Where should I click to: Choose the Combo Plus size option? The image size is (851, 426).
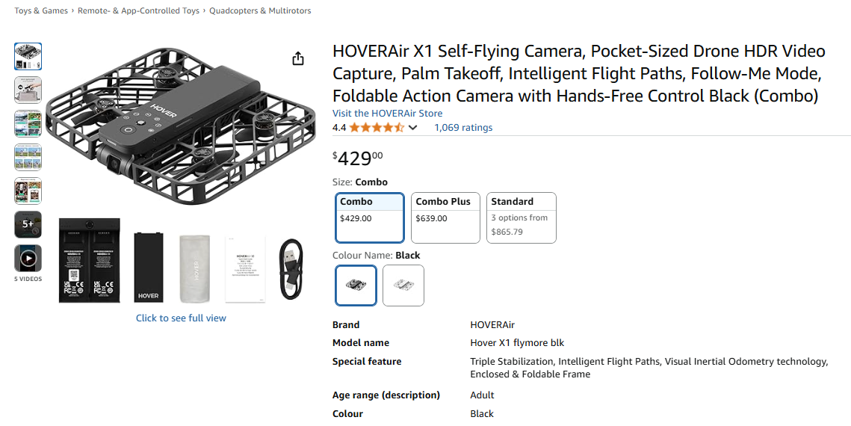(445, 217)
